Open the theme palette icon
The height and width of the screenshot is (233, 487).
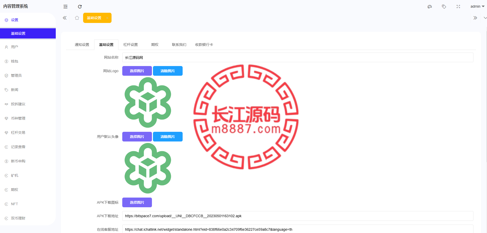pos(430,7)
